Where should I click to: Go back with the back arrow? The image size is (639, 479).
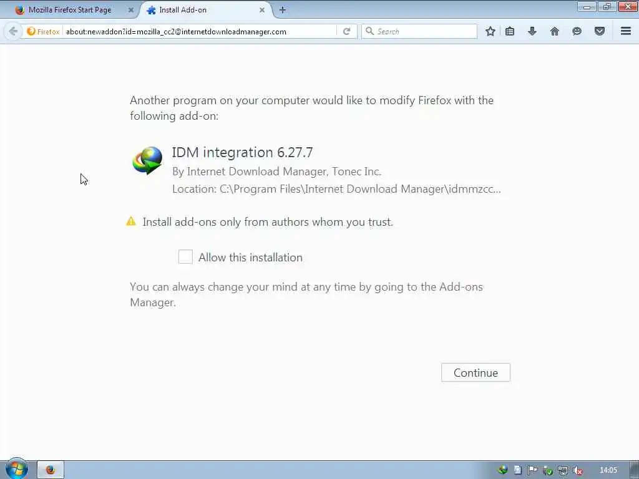[13, 31]
